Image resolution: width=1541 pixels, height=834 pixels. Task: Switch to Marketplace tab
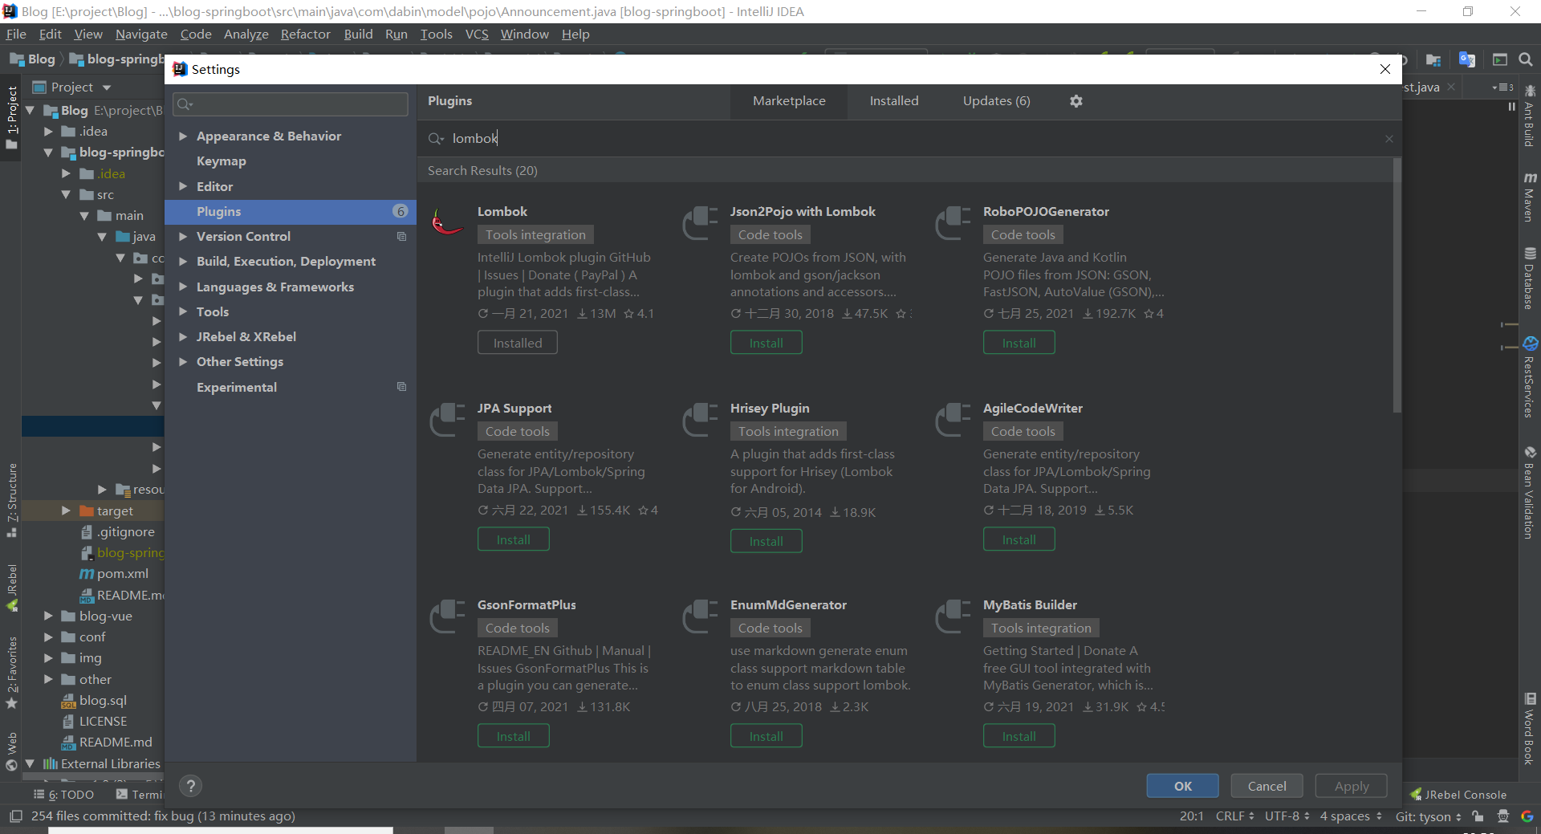(789, 101)
